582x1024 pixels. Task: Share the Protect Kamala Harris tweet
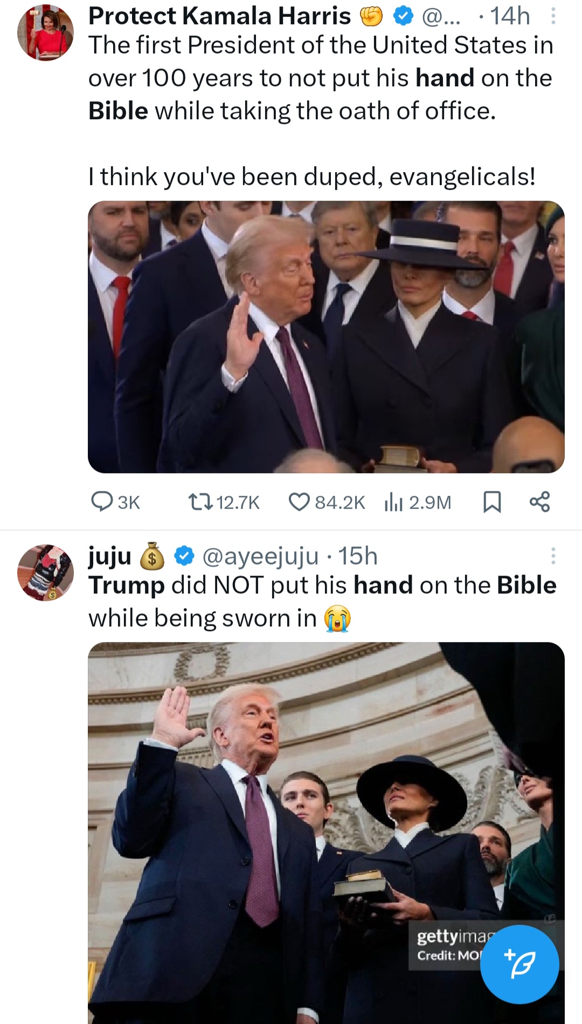(539, 502)
